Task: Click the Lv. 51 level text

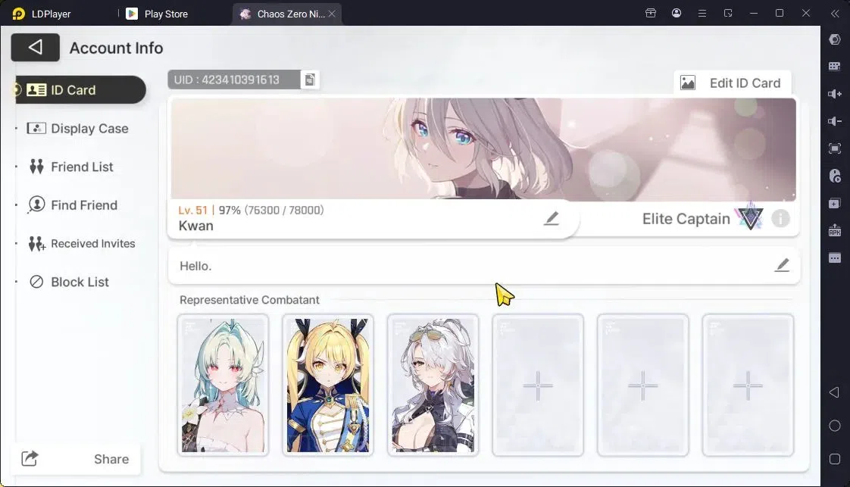Action: pos(193,211)
